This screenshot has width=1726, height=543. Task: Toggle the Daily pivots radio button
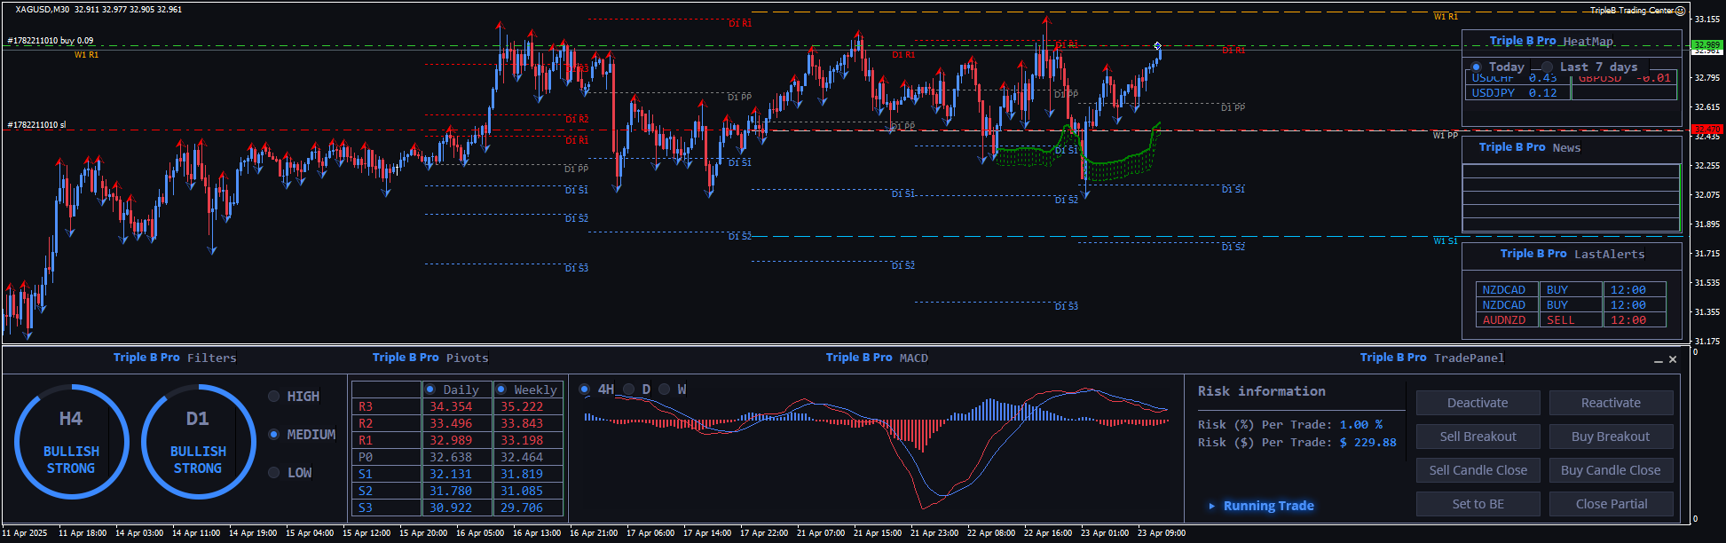(430, 390)
